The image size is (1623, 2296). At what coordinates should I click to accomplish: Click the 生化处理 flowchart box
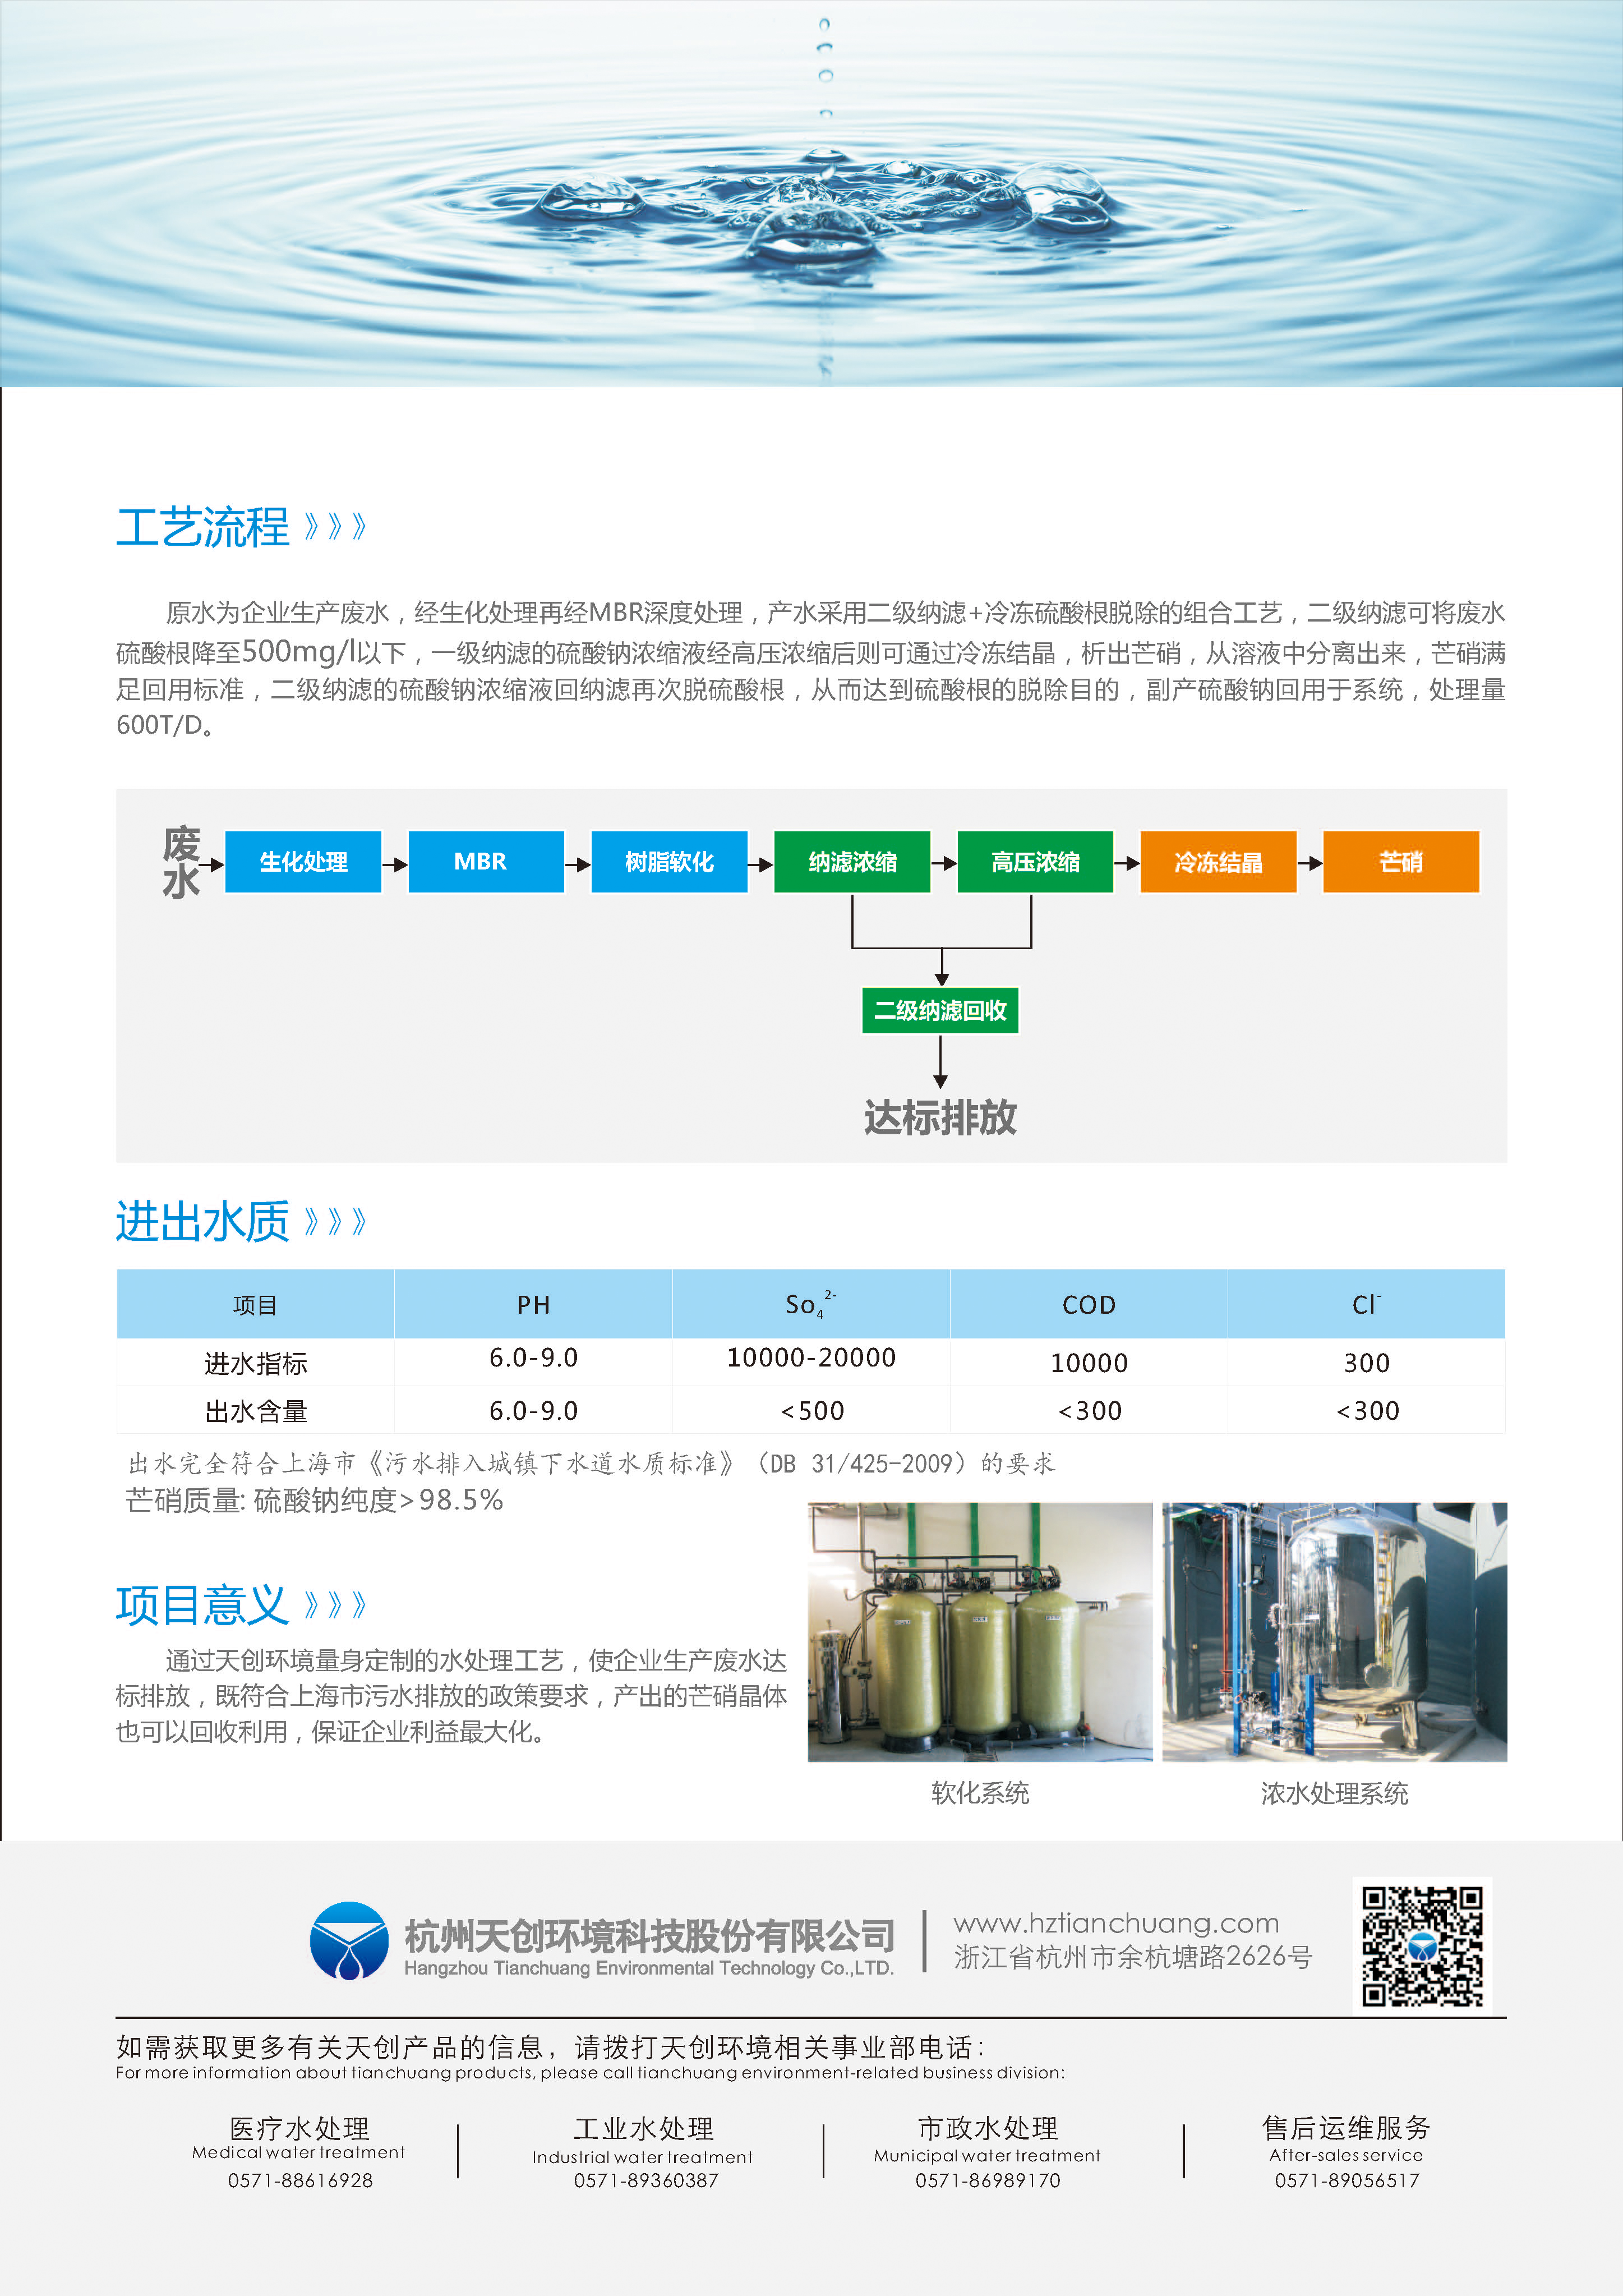(x=303, y=861)
